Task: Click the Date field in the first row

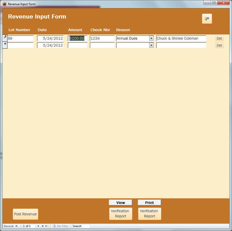Action: pyautogui.click(x=50, y=38)
